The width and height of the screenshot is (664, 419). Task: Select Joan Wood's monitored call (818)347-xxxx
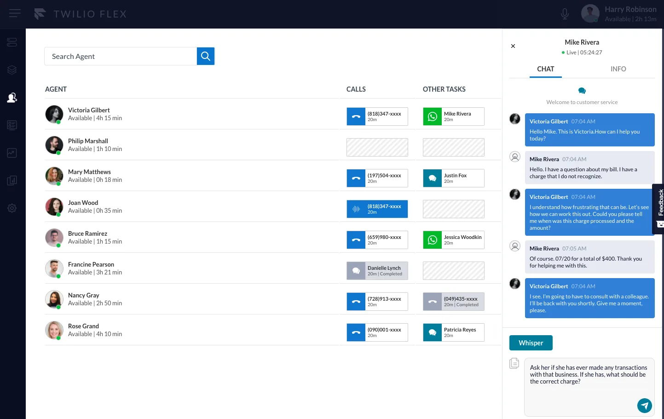click(x=377, y=209)
